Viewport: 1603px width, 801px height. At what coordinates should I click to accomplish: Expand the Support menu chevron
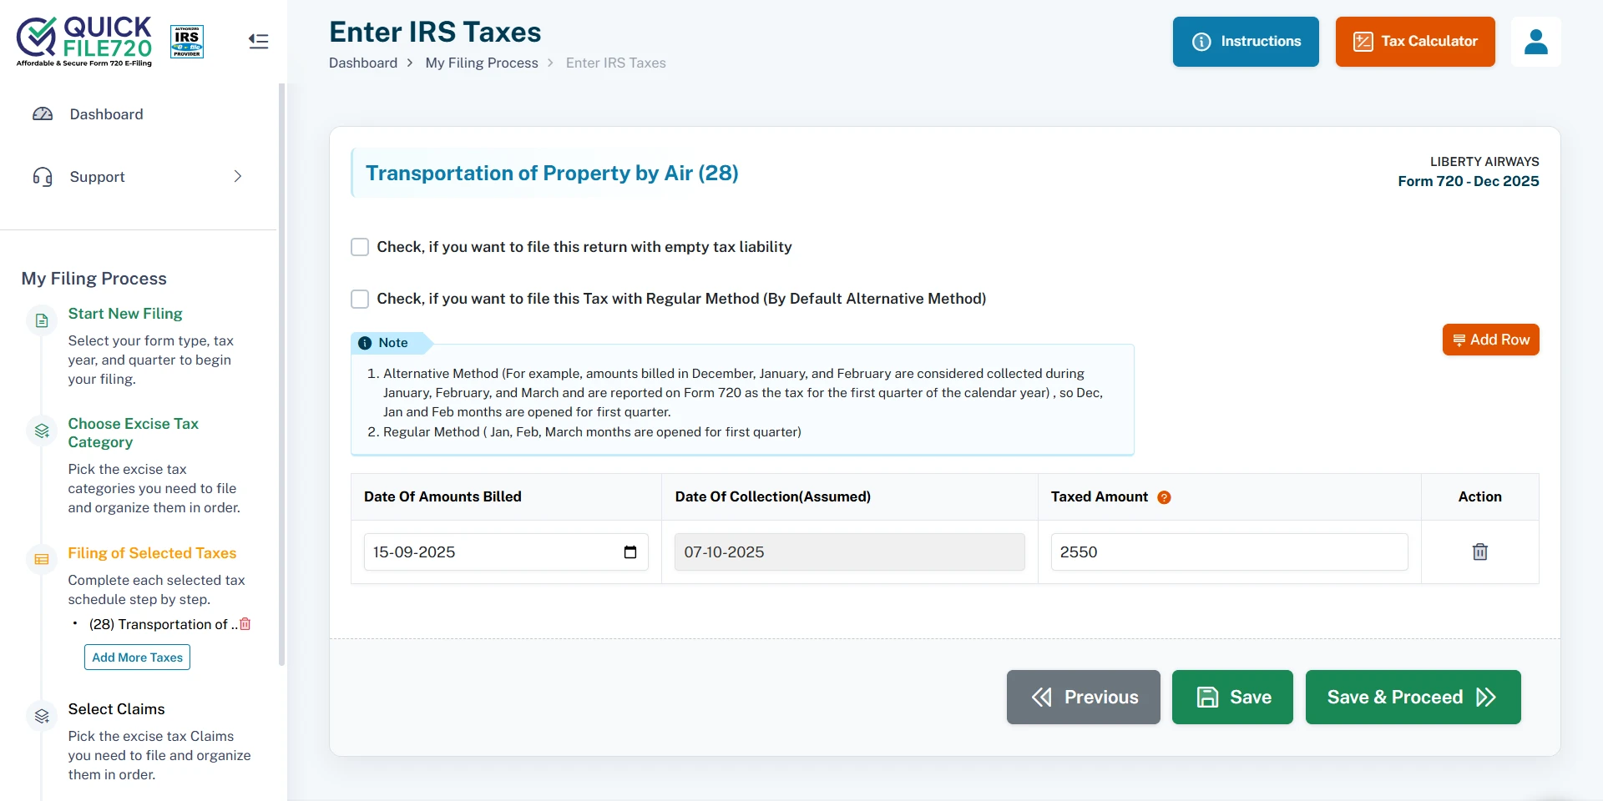(238, 176)
